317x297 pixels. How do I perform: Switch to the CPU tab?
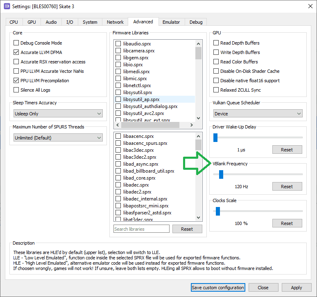(x=14, y=22)
